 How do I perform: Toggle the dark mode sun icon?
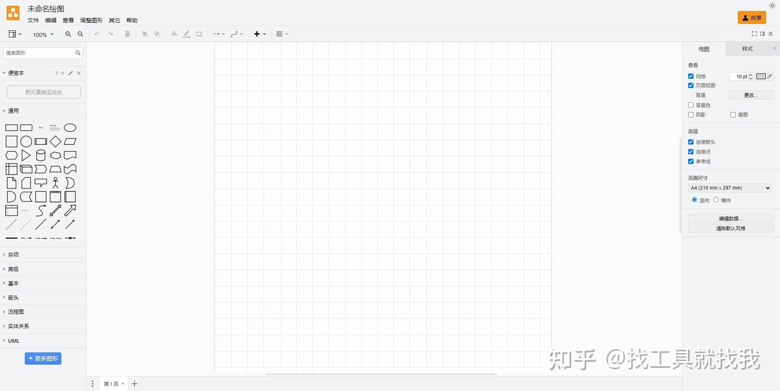[x=772, y=6]
